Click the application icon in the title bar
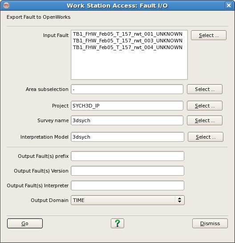This screenshot has height=243, width=235. pyautogui.click(x=6, y=5)
